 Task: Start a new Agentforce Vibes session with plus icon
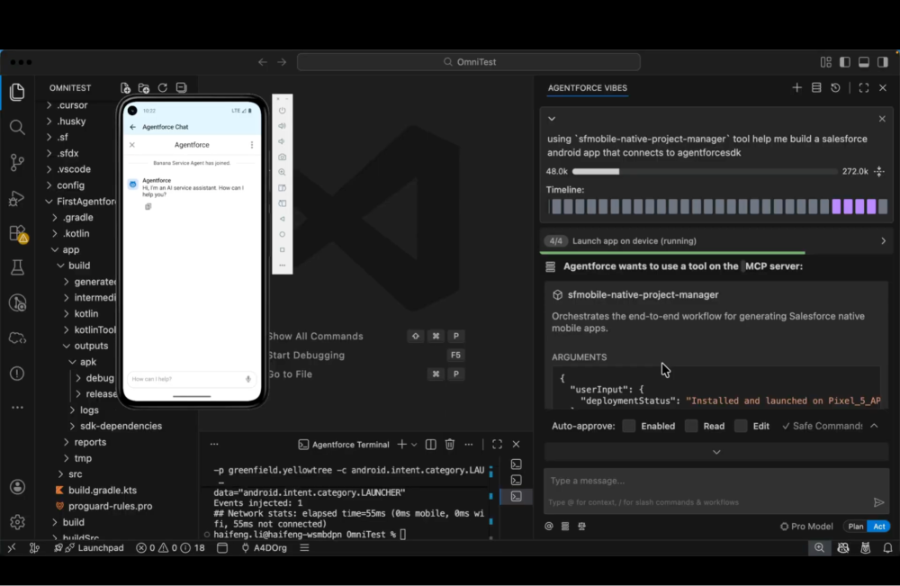797,87
